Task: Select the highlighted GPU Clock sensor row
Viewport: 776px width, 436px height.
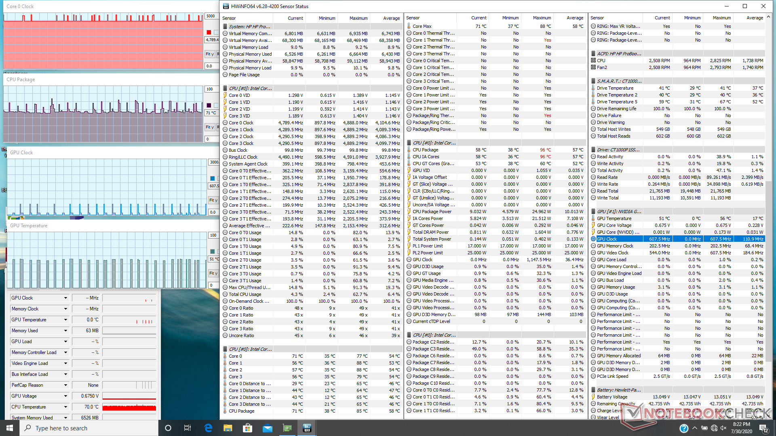Action: click(x=618, y=239)
